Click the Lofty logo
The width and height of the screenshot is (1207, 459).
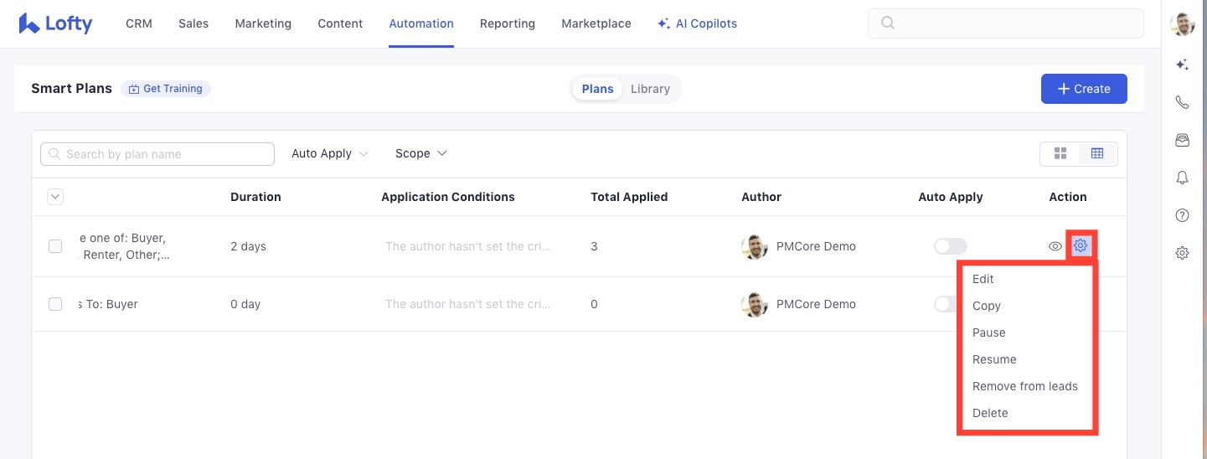[55, 23]
